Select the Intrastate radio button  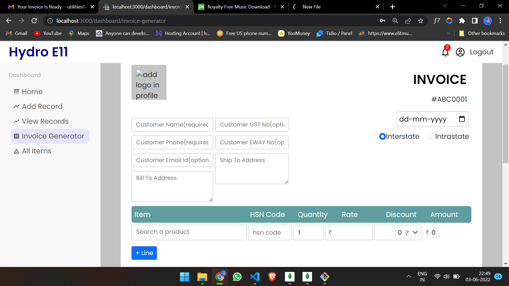(x=431, y=136)
